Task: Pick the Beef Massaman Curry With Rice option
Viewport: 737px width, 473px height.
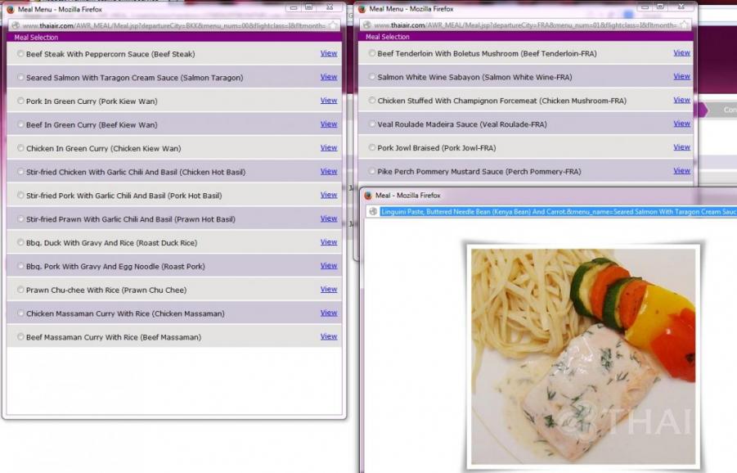Action: [x=20, y=337]
